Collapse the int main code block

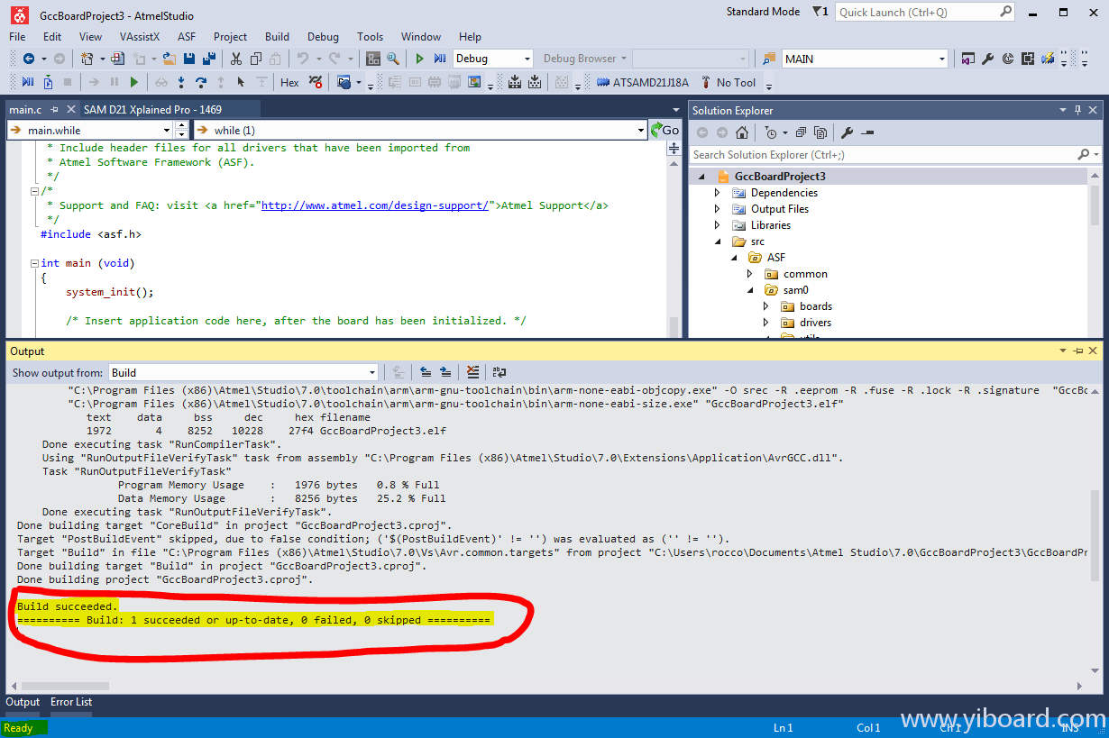coord(34,263)
